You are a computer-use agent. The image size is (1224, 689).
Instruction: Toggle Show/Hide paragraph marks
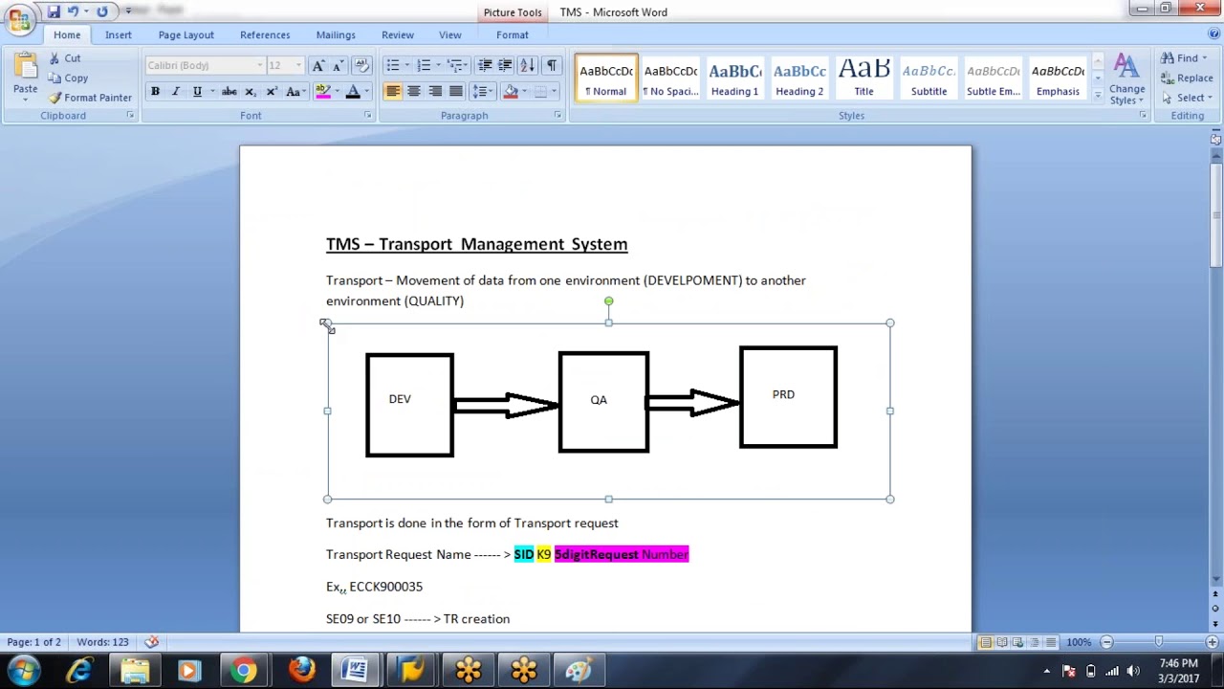click(x=551, y=66)
